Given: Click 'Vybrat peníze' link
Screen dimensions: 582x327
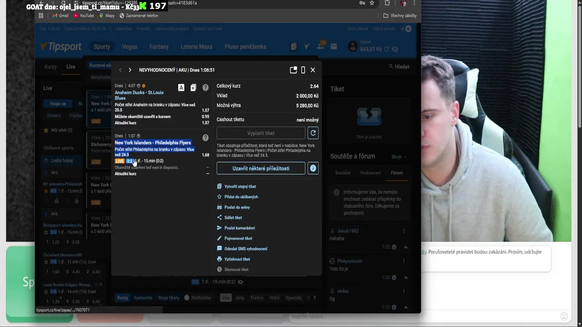Looking at the screenshot, I should click(x=384, y=29).
